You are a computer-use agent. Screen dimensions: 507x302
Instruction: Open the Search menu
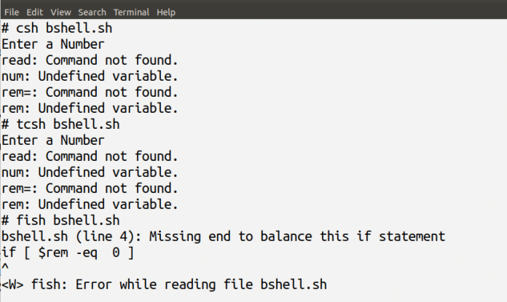coord(92,12)
